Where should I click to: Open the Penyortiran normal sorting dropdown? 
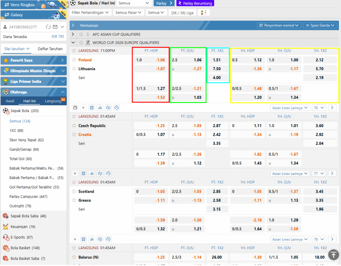click(279, 25)
